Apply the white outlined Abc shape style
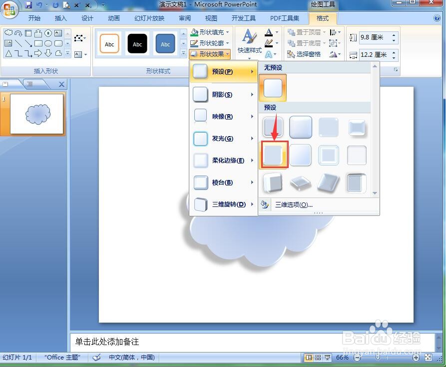This screenshot has width=446, height=367. point(109,43)
